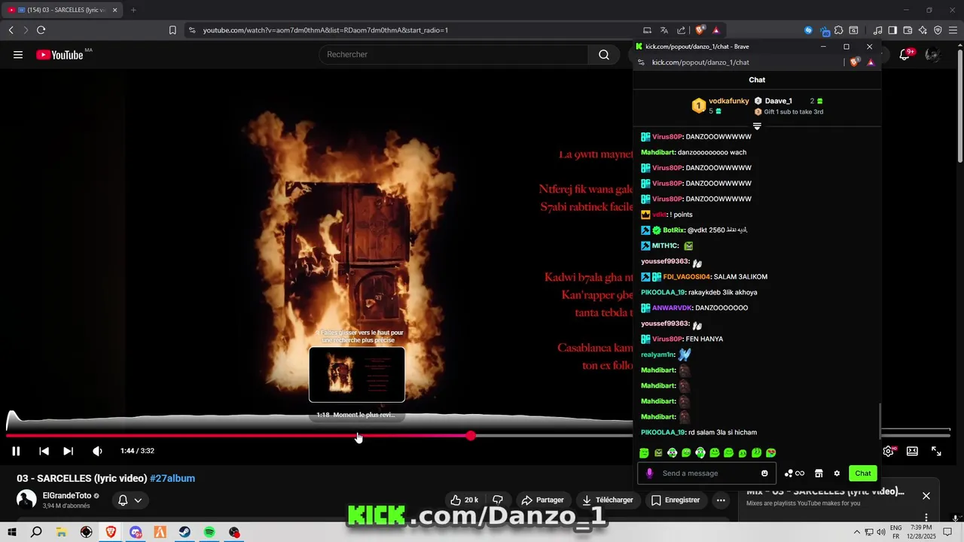Save video with Enregistrer button
This screenshot has height=542, width=964.
pos(675,500)
